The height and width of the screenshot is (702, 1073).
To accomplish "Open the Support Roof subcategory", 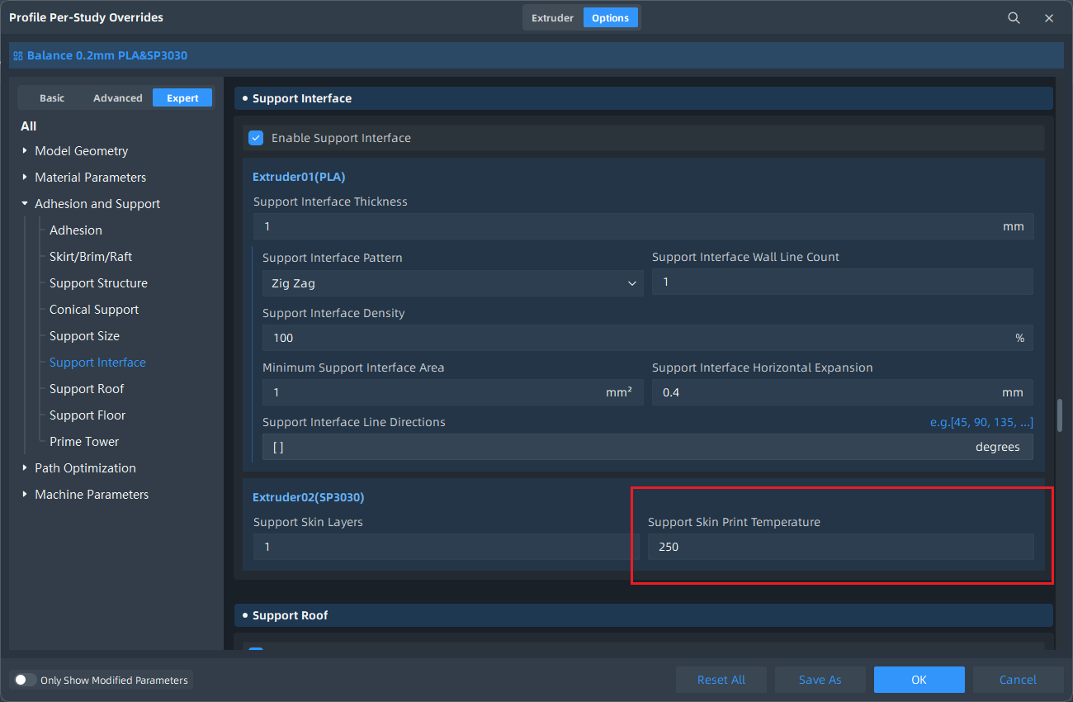I will (x=87, y=389).
